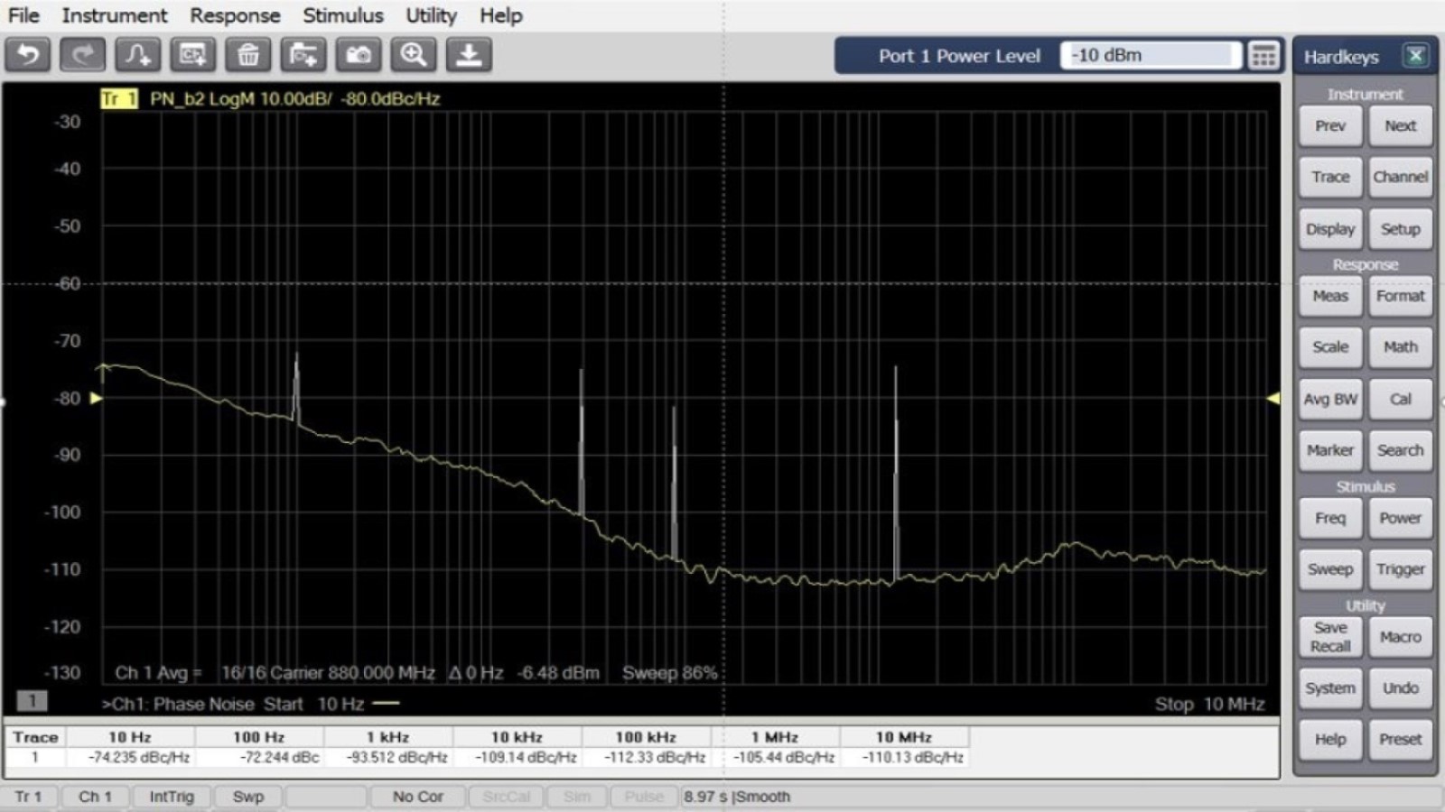This screenshot has width=1445, height=812.
Task: Select the Zoom magnifier toolbar icon
Action: (415, 54)
